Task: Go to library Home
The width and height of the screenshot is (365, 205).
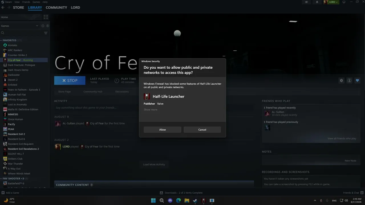Action: tap(21, 17)
